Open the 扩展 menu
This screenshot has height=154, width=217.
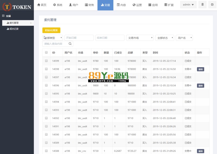pos(169,5)
